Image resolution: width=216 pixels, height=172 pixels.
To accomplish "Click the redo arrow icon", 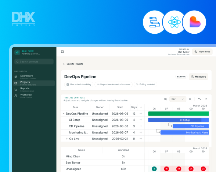I will coord(206,99).
